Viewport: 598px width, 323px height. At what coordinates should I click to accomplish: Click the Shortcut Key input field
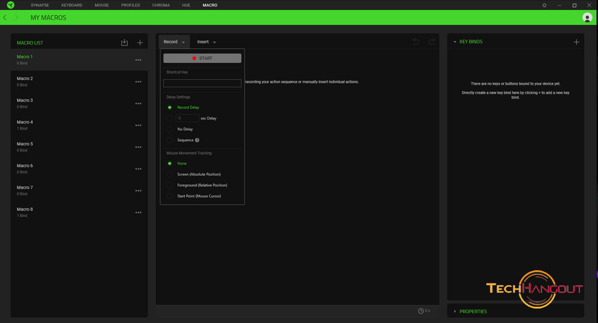tap(202, 83)
